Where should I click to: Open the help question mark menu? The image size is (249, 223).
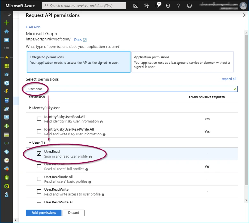click(179, 6)
